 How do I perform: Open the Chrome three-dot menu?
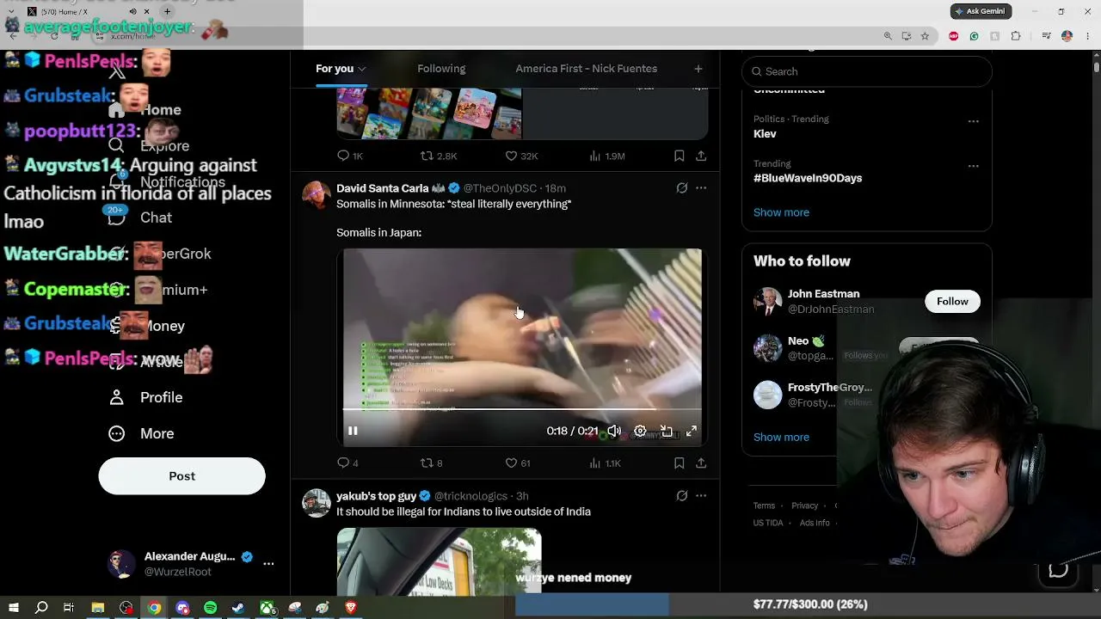coord(1089,36)
